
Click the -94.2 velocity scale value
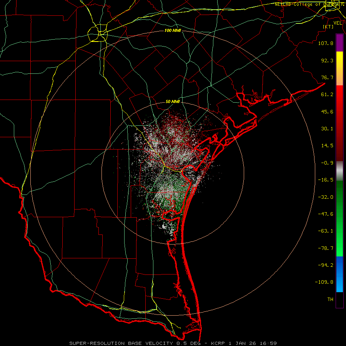coord(326,265)
